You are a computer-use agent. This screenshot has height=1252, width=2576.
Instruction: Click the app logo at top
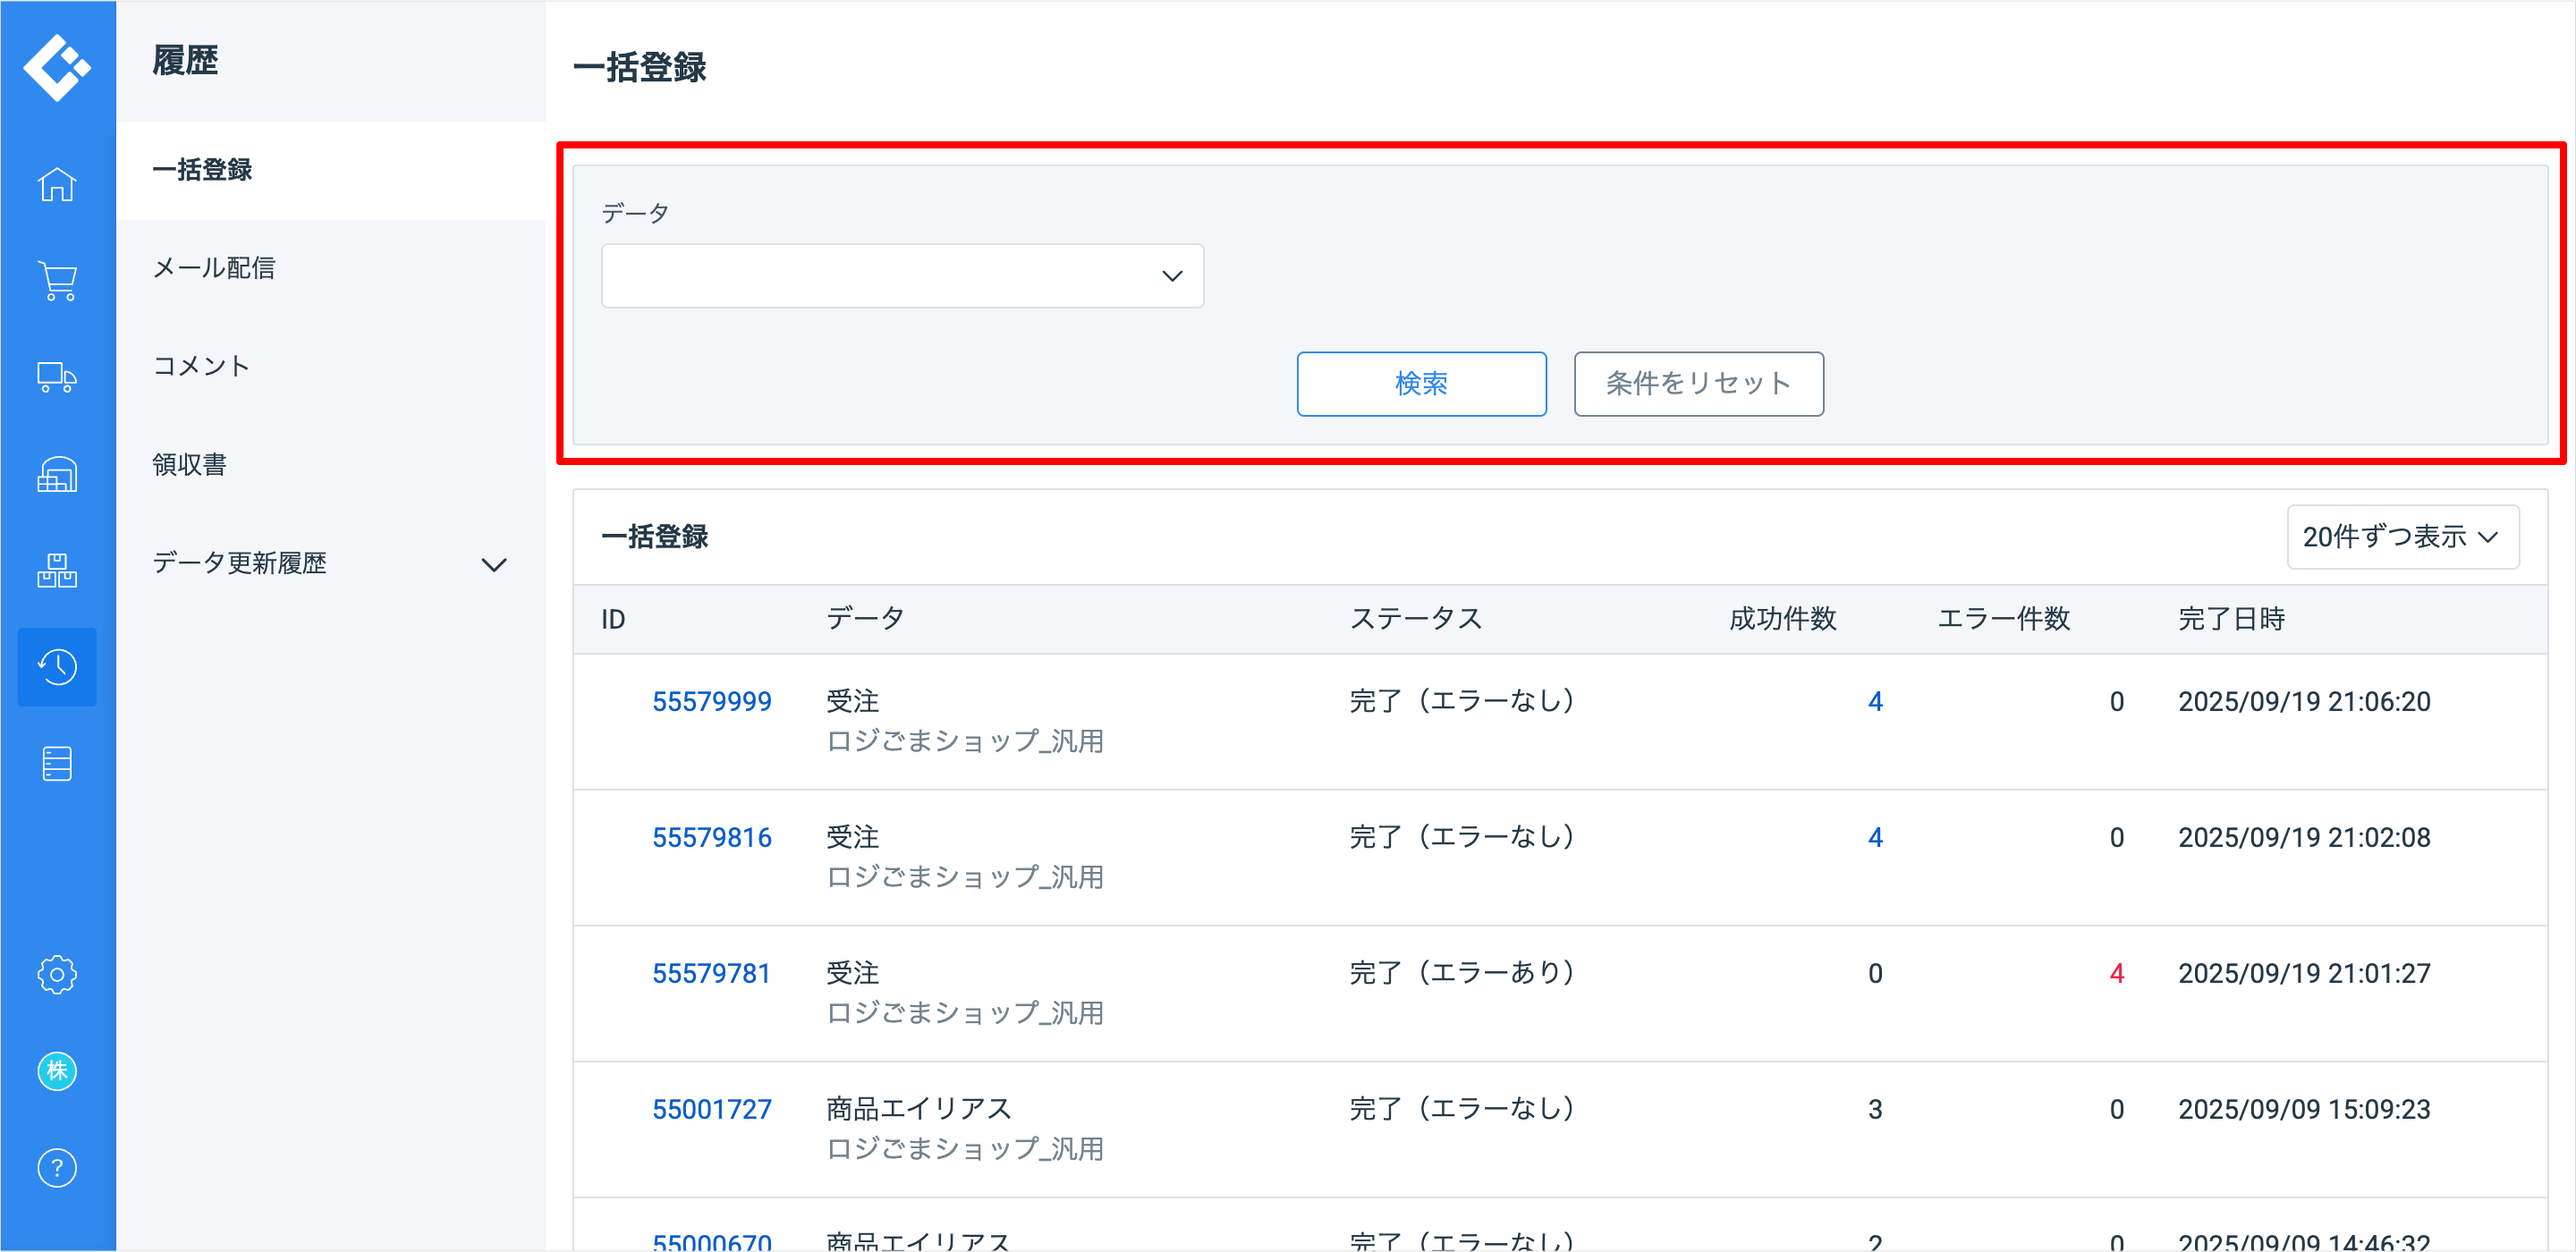tap(57, 67)
